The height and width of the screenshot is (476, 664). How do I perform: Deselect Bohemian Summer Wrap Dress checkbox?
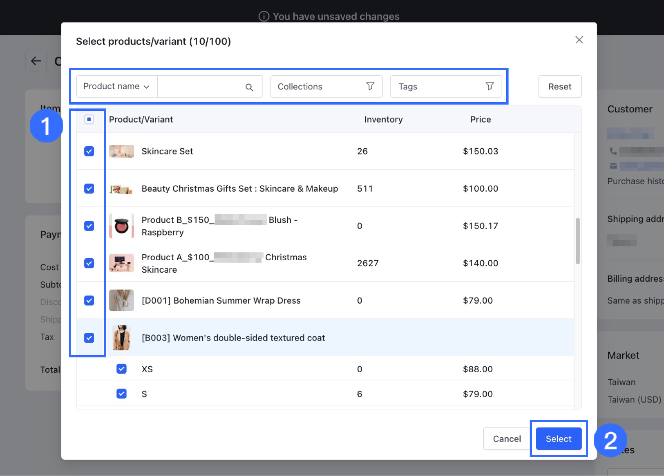(x=89, y=300)
